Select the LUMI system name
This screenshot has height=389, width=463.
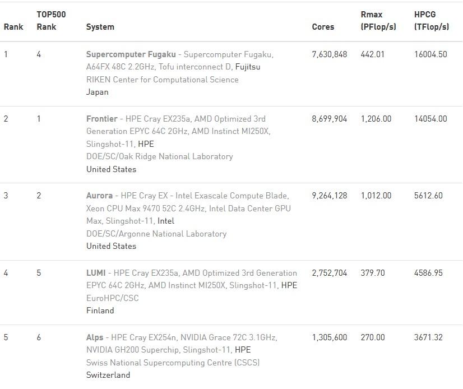96,273
